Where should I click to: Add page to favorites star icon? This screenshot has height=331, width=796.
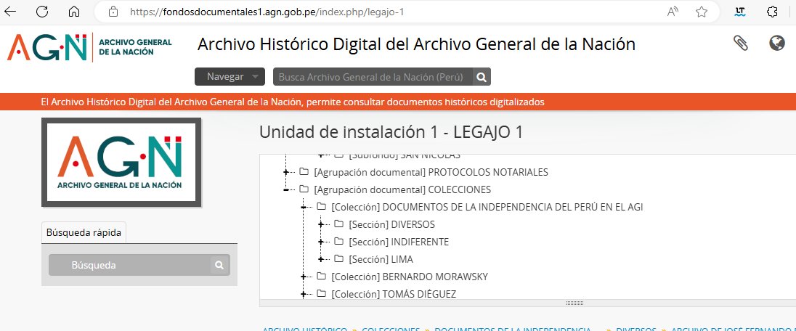click(x=702, y=12)
